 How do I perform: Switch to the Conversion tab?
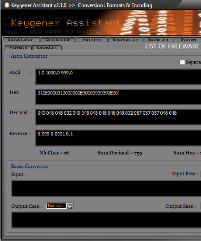pos(58,40)
